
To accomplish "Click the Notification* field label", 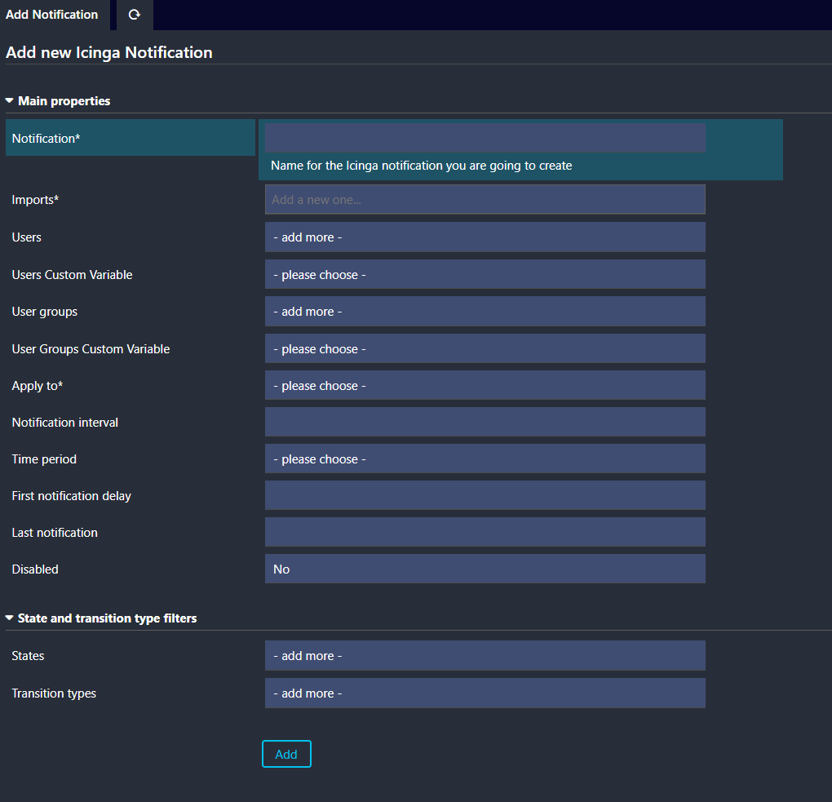I will click(x=46, y=139).
